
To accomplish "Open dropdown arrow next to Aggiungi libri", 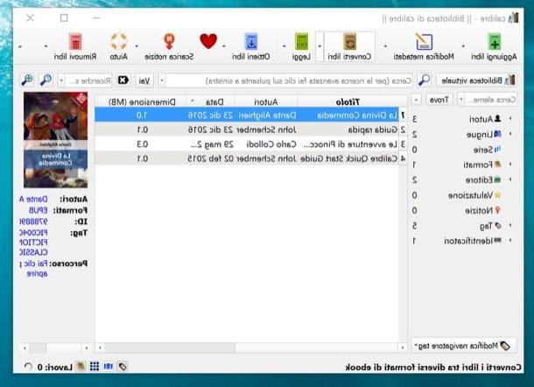I will pyautogui.click(x=463, y=46).
